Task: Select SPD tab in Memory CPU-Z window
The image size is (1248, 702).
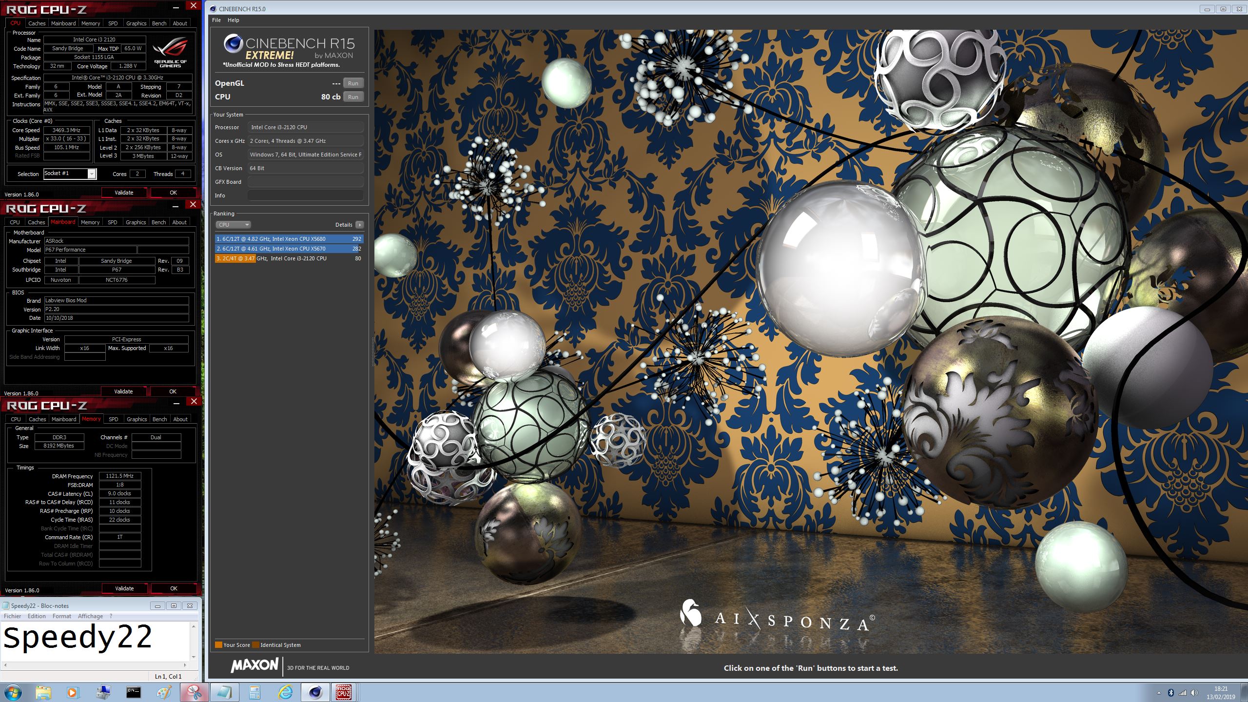Action: click(114, 419)
